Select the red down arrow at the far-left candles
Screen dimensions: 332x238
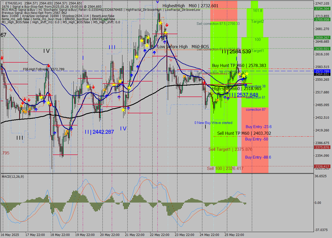click(x=2, y=57)
